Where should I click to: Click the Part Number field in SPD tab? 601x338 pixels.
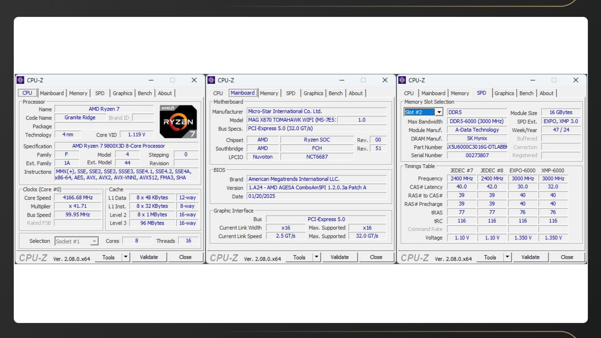[477, 147]
